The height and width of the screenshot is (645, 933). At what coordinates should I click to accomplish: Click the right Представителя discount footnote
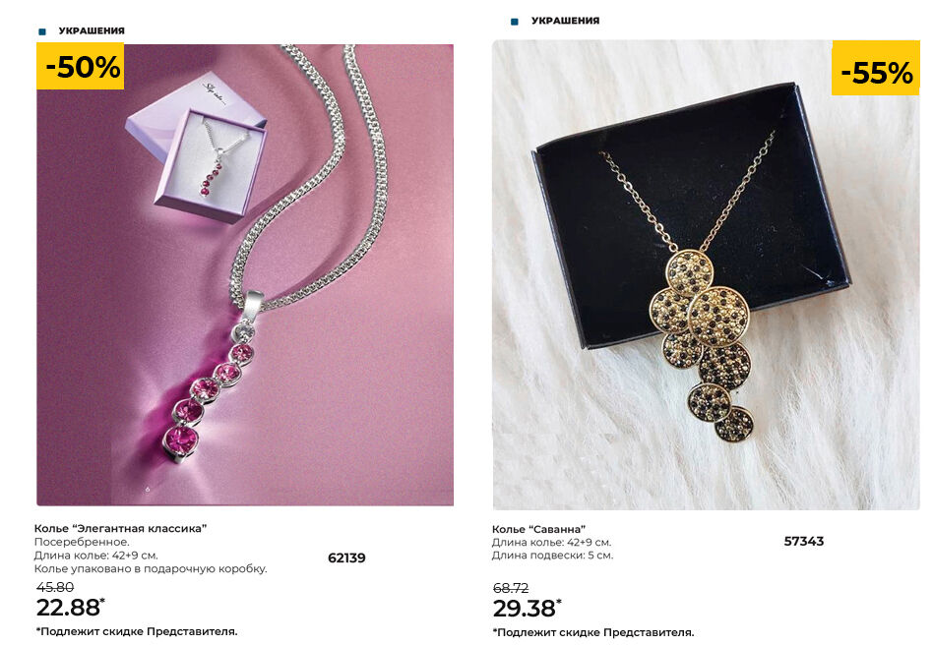pyautogui.click(x=593, y=632)
